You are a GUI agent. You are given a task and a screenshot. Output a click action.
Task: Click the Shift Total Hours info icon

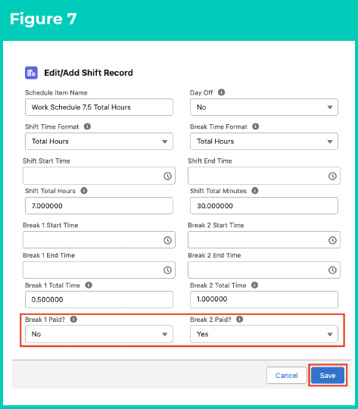coord(84,191)
